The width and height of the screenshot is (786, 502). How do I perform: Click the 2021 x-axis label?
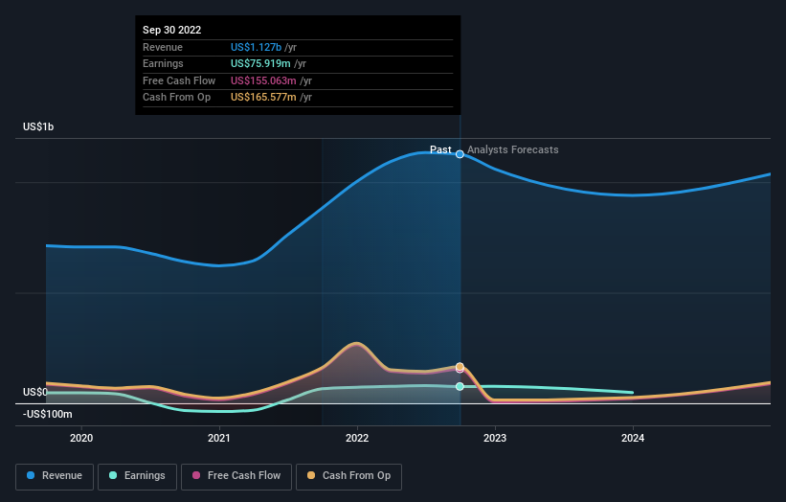pyautogui.click(x=219, y=438)
